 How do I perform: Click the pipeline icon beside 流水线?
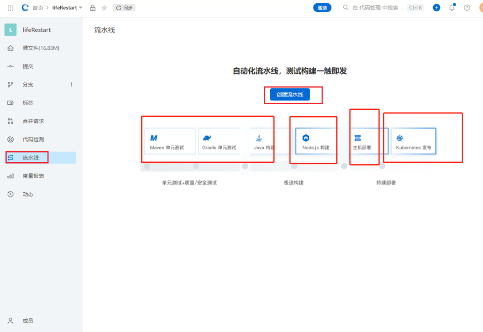[11, 157]
